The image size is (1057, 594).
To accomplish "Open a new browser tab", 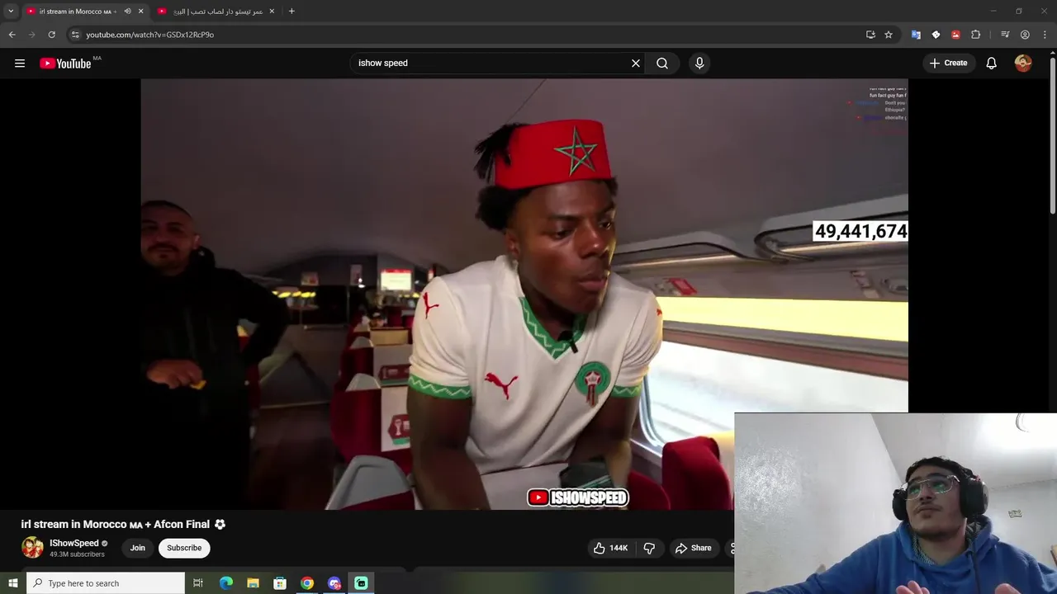I will (292, 12).
